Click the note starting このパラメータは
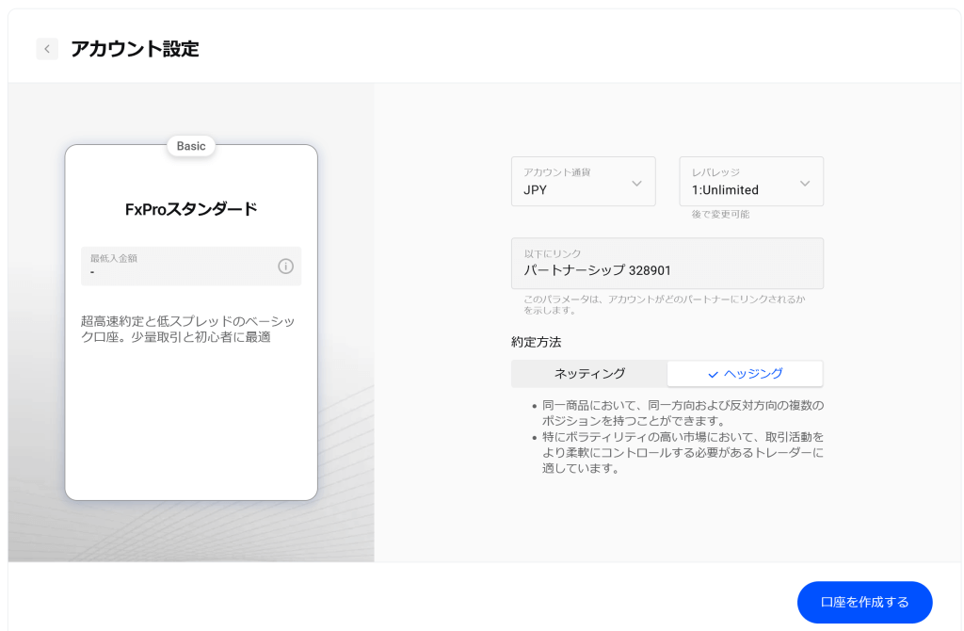 pos(664,304)
